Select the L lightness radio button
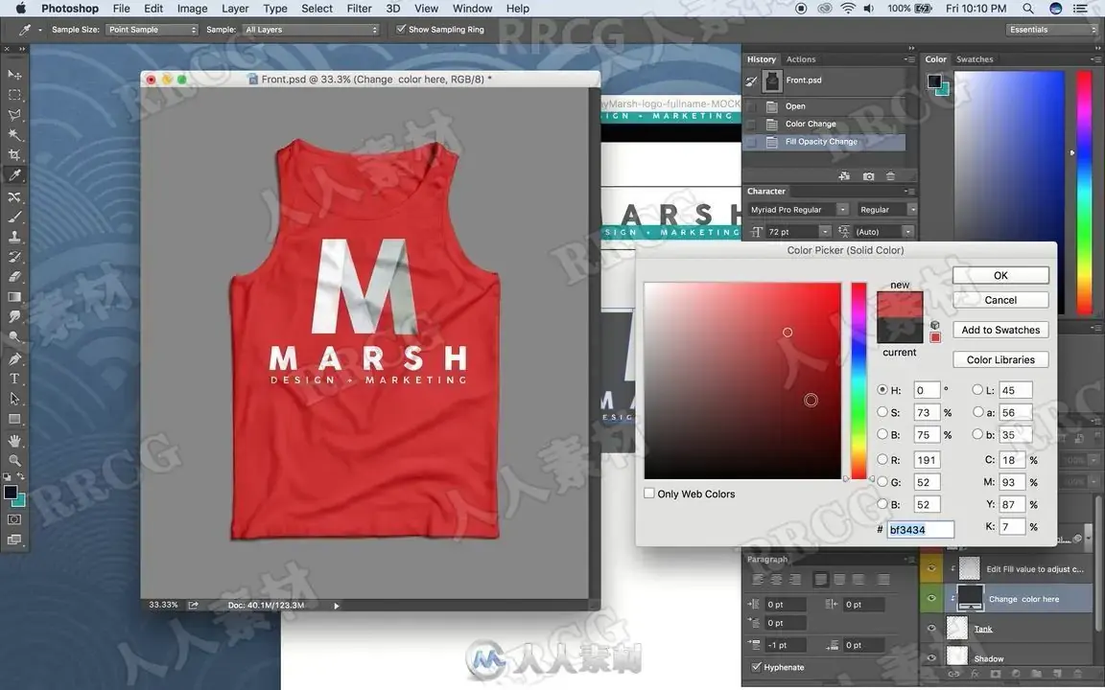 coord(977,389)
